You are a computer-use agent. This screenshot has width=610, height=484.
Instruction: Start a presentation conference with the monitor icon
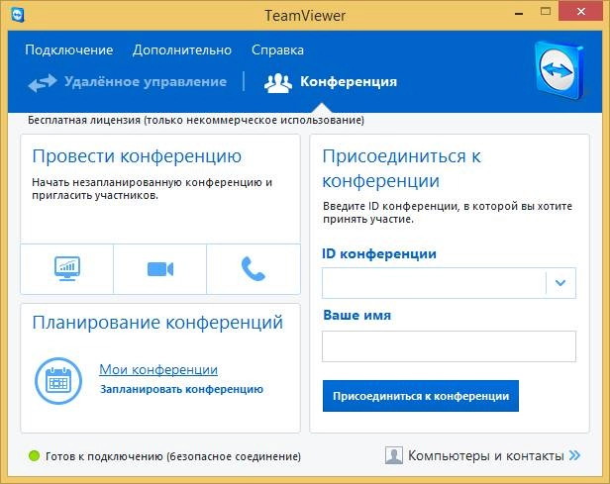[x=67, y=268]
